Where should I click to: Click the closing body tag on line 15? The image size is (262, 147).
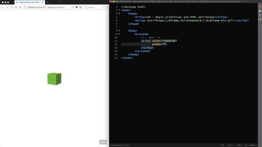pyautogui.click(x=133, y=54)
